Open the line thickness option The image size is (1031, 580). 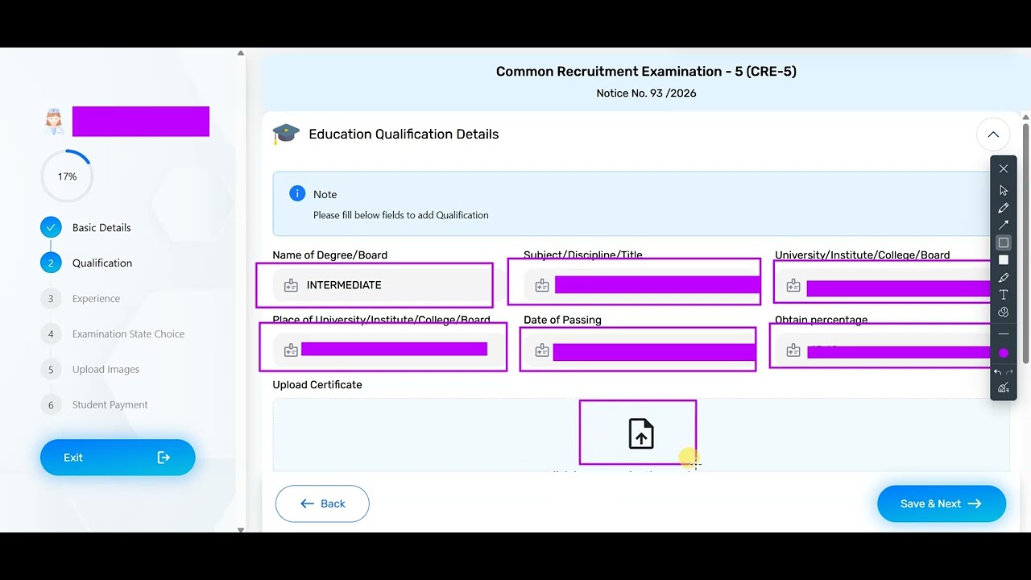click(1004, 333)
